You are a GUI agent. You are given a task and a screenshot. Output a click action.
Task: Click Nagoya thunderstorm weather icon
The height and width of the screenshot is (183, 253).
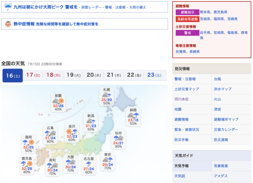89,164
